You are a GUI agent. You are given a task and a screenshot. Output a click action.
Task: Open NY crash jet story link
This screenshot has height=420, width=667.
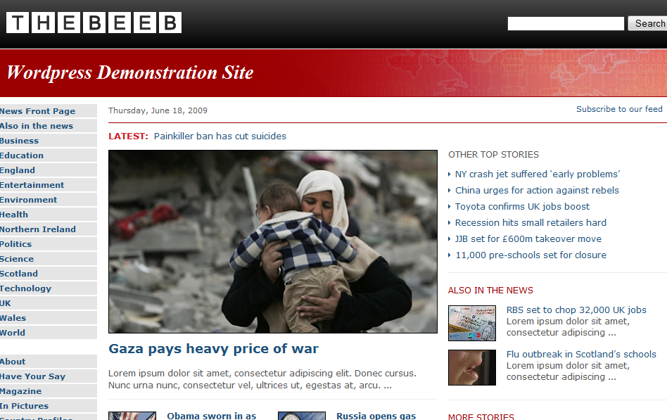pos(538,174)
